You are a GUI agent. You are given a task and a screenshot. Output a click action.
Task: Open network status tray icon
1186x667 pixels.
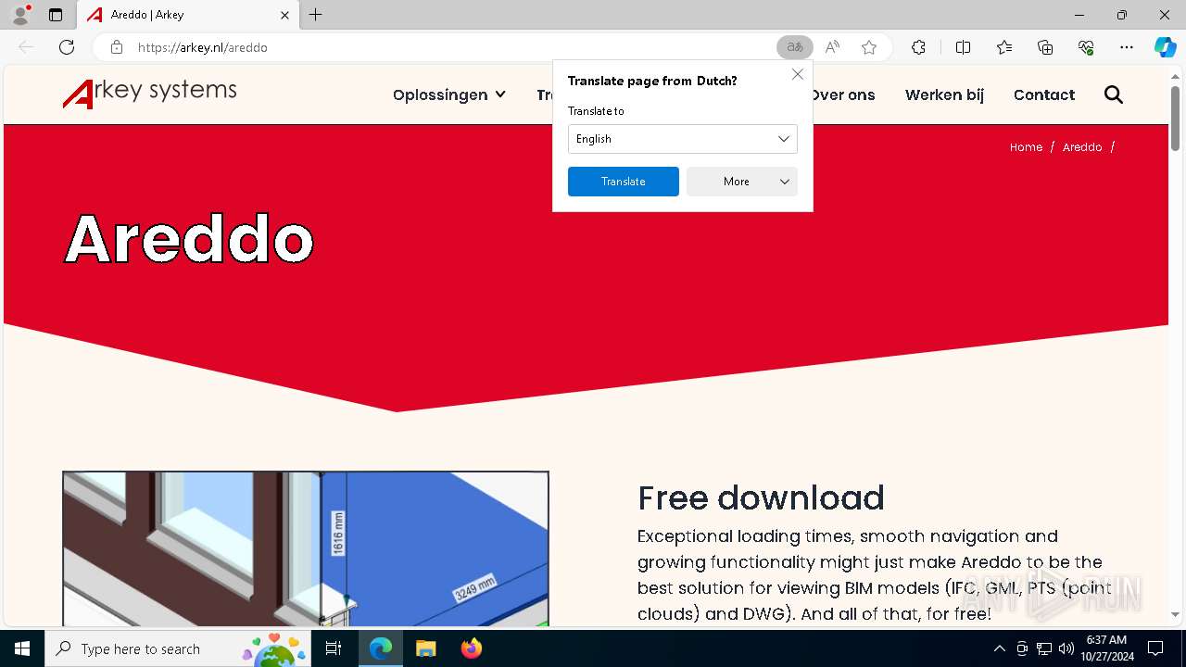click(x=1044, y=648)
